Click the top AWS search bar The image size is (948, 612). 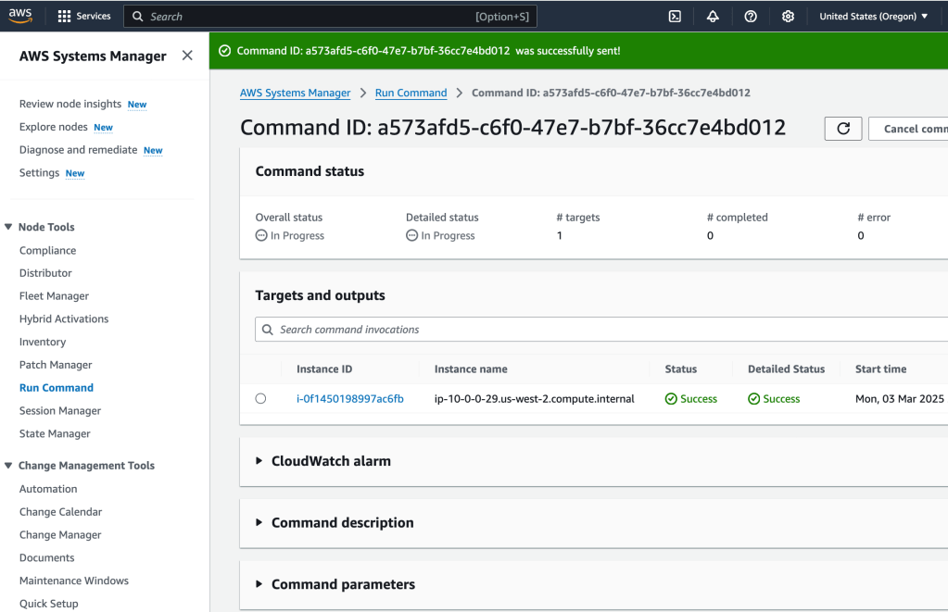point(330,16)
